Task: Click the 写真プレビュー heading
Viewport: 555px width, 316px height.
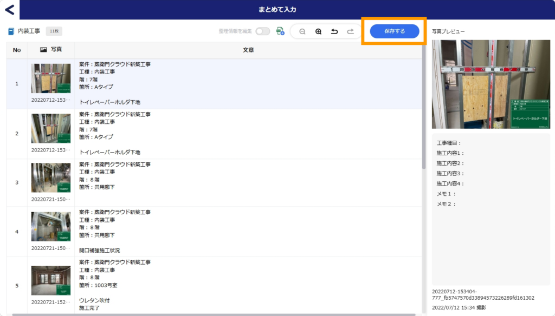Action: (448, 31)
